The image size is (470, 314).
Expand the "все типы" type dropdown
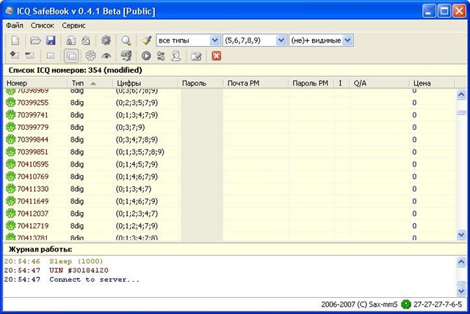tap(214, 40)
